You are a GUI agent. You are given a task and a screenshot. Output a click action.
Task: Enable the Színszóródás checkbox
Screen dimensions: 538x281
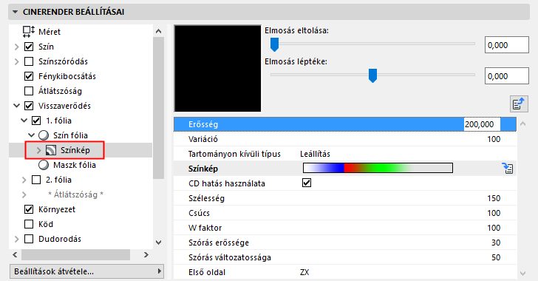click(x=29, y=61)
